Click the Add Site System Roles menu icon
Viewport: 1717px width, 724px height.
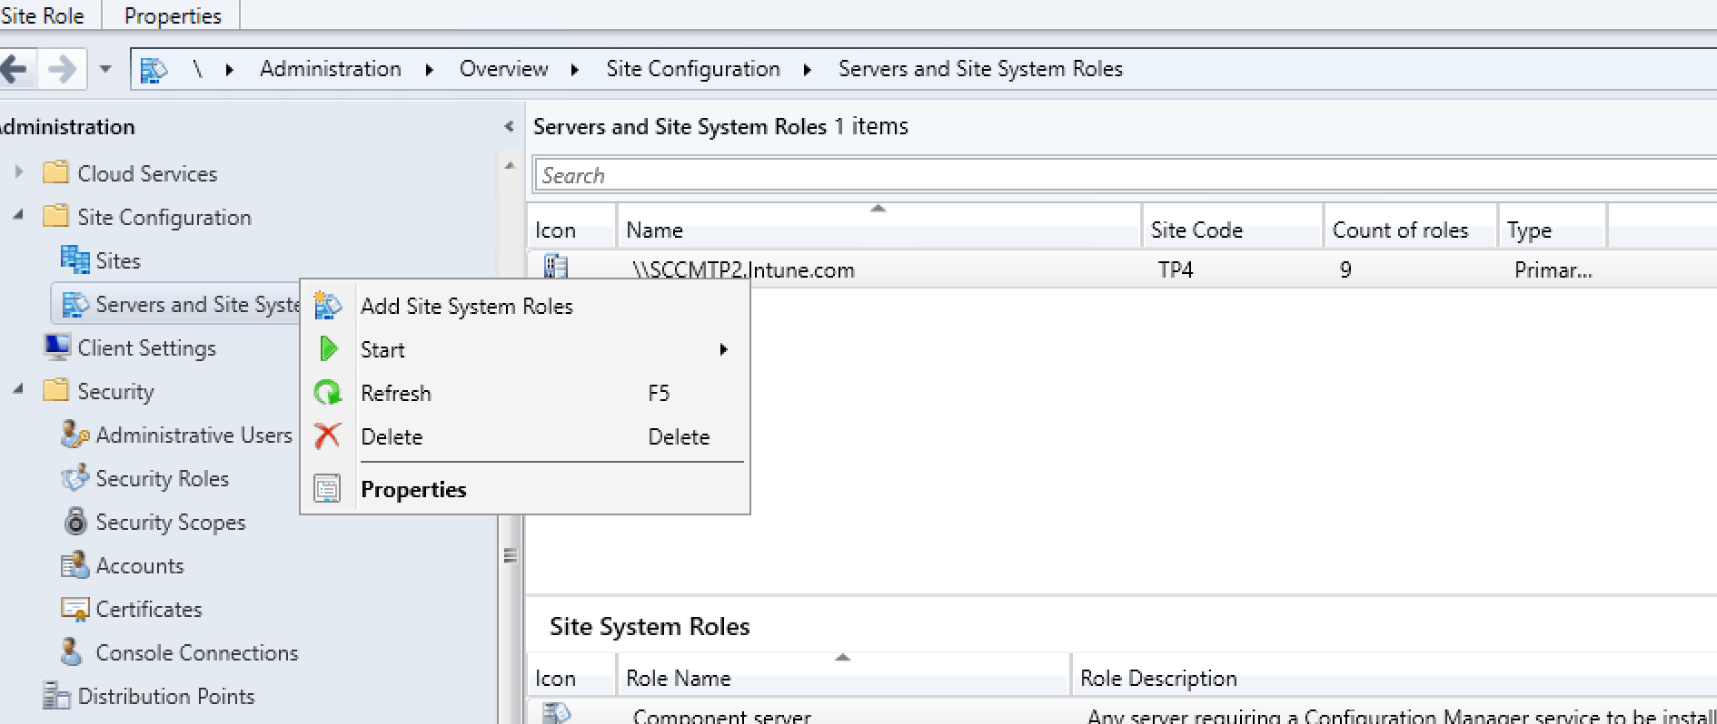[x=327, y=306]
